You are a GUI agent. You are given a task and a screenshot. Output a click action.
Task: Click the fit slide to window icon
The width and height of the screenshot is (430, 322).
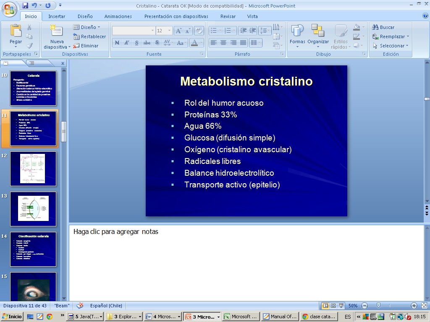pos(424,306)
